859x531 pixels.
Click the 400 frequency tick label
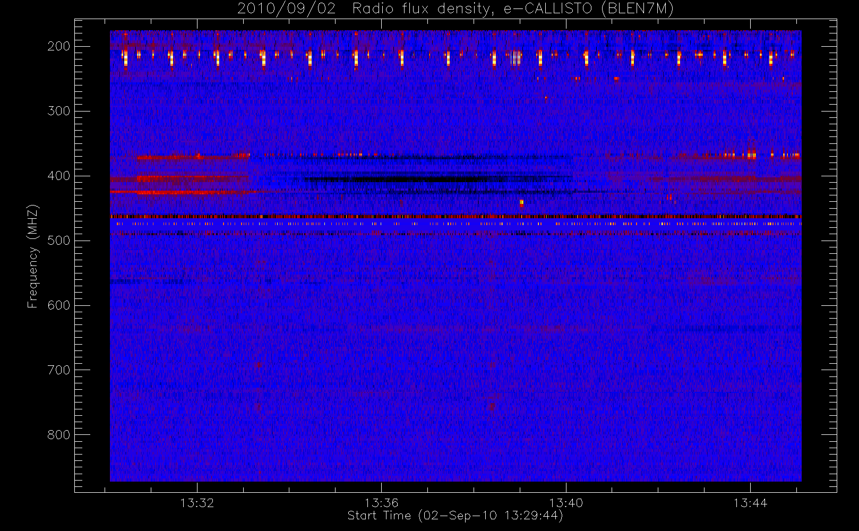[x=58, y=176]
